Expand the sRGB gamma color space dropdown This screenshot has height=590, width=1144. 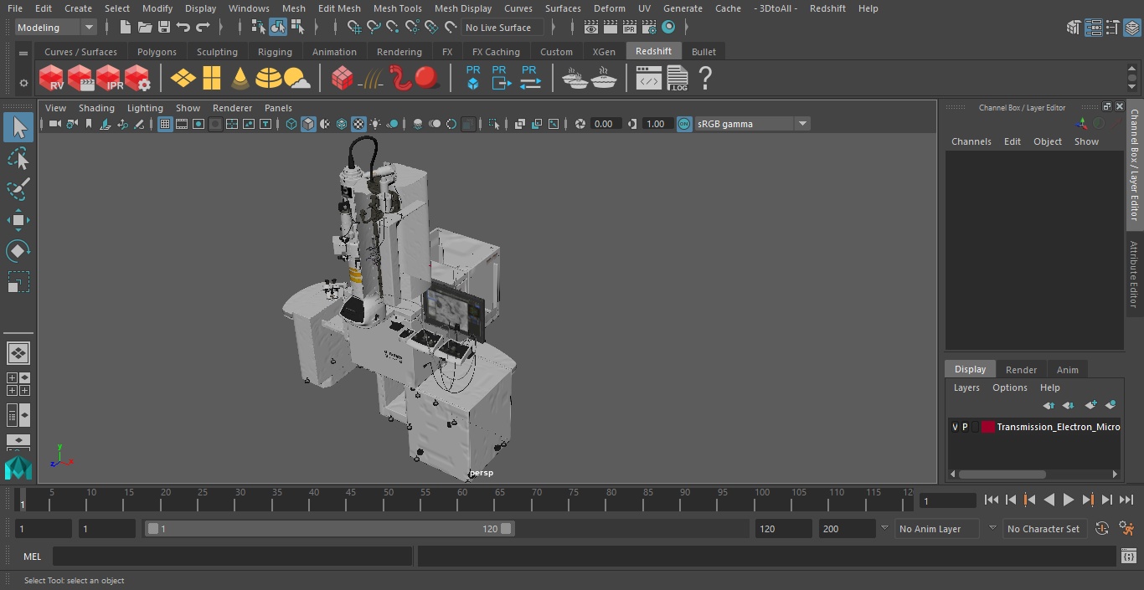(801, 124)
